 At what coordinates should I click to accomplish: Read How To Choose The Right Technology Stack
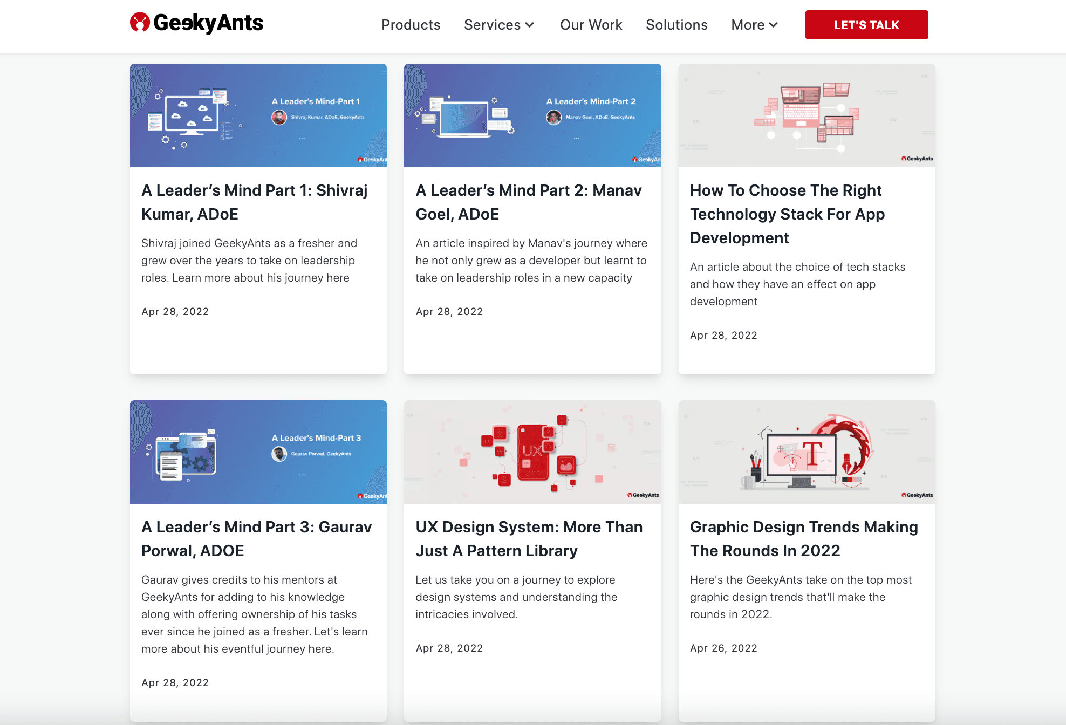tap(787, 214)
